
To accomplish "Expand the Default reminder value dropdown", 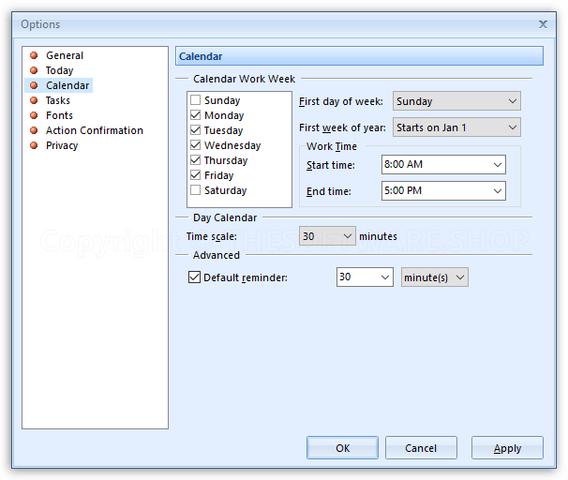I will 365,277.
